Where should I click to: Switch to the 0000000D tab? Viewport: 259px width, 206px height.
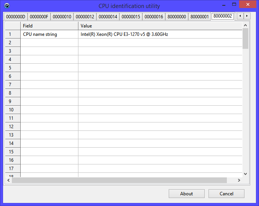click(16, 17)
